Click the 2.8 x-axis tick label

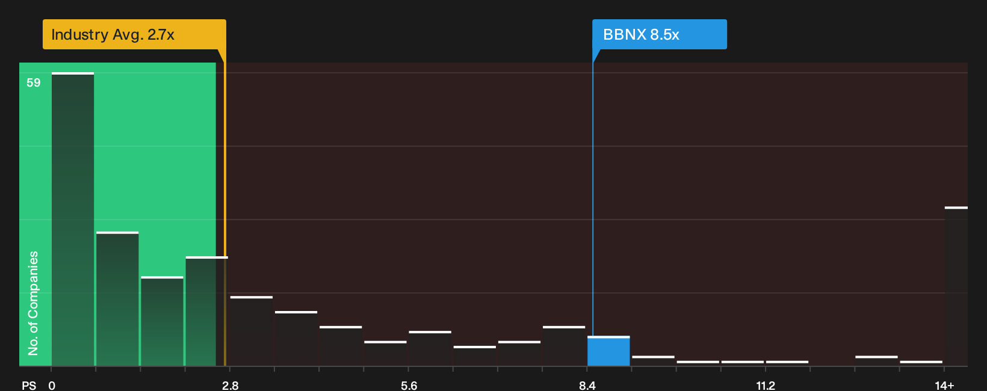click(x=231, y=386)
